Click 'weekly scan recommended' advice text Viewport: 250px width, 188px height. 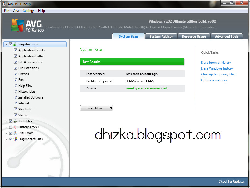147,88
